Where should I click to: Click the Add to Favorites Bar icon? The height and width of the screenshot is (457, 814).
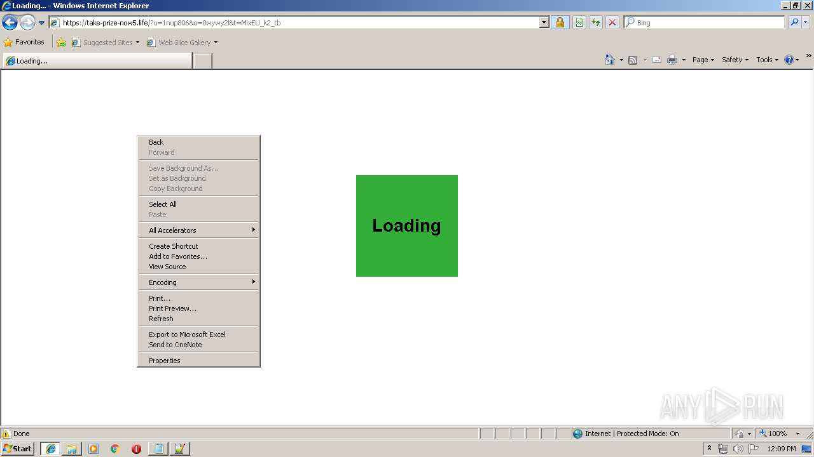click(61, 43)
